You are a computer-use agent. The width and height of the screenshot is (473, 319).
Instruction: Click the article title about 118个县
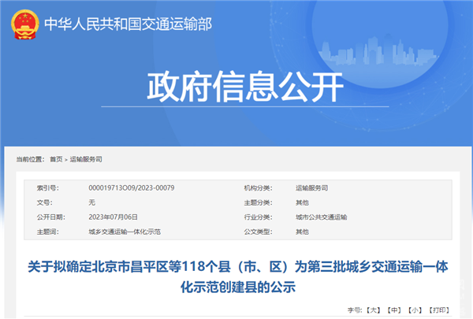coord(238,276)
